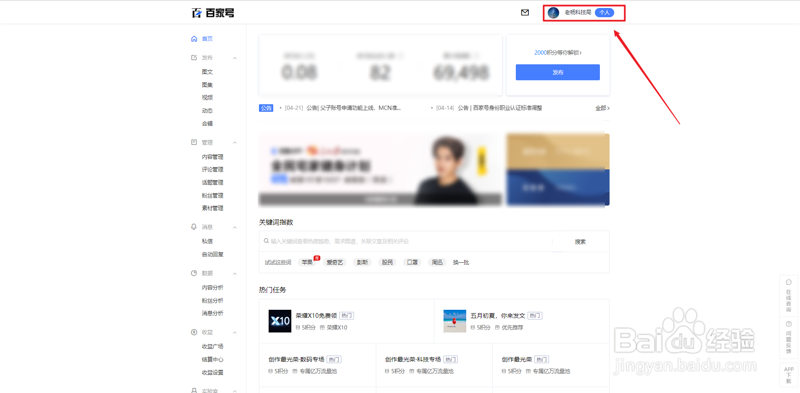Open 素材管理 in the sidebar
Viewport: 800px width, 393px height.
(212, 208)
